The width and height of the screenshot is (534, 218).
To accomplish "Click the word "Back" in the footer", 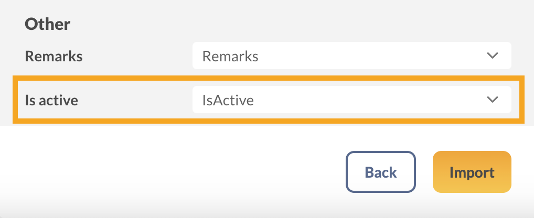I will click(381, 172).
